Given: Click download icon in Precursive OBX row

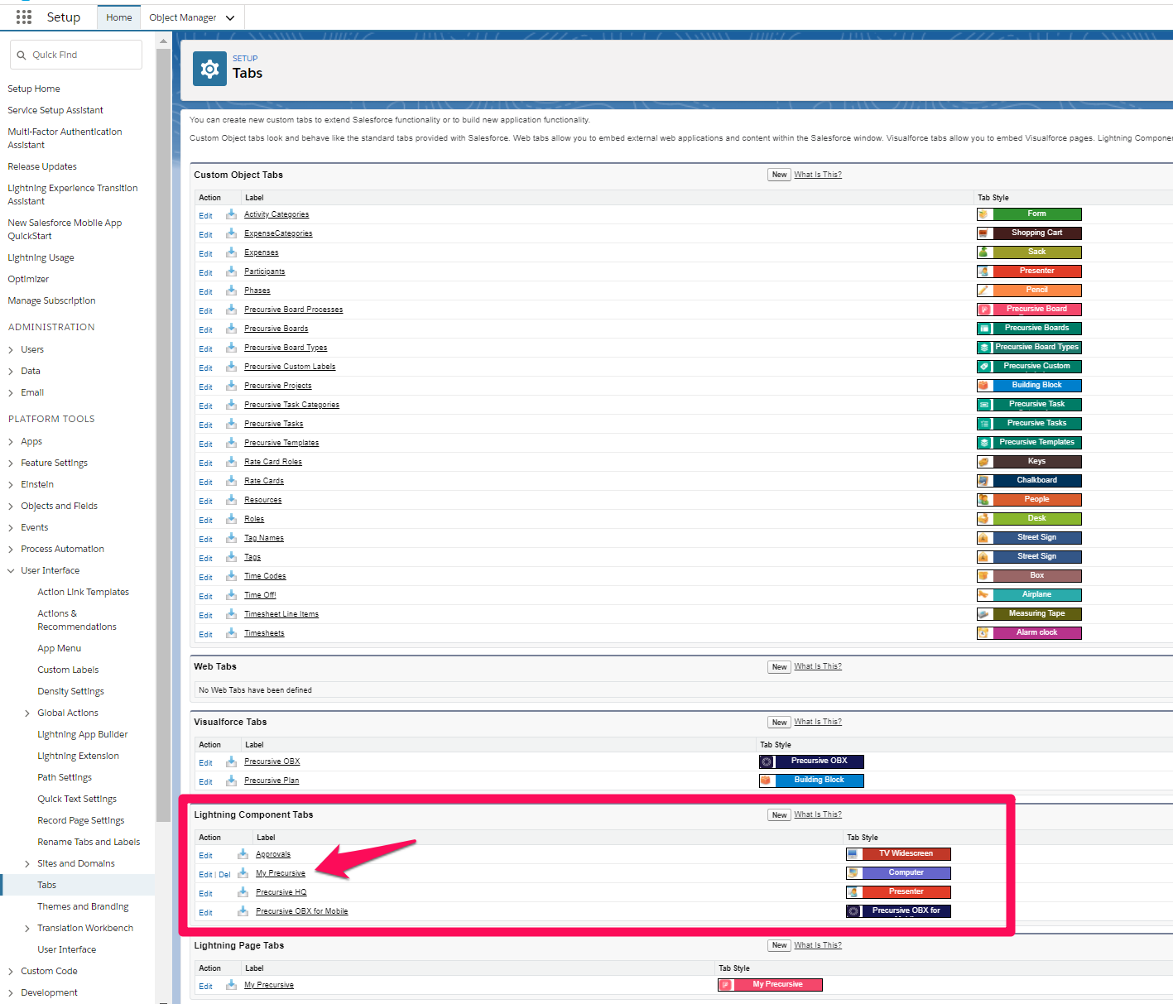Looking at the screenshot, I should (x=232, y=761).
